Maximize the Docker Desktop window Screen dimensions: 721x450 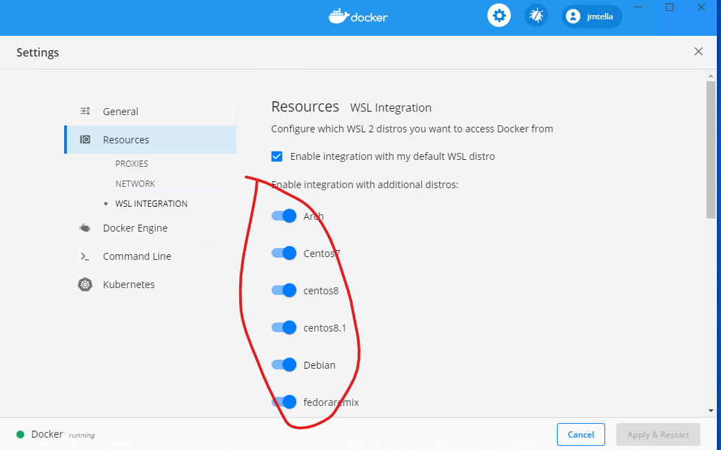[x=669, y=8]
